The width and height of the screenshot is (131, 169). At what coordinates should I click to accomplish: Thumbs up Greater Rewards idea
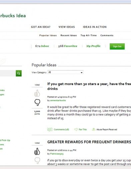tap(37, 151)
